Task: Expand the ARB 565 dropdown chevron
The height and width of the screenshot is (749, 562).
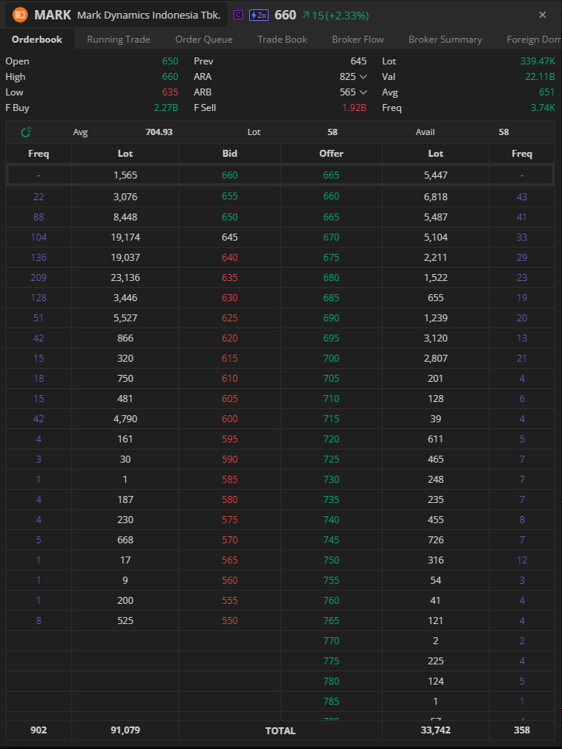Action: coord(363,92)
